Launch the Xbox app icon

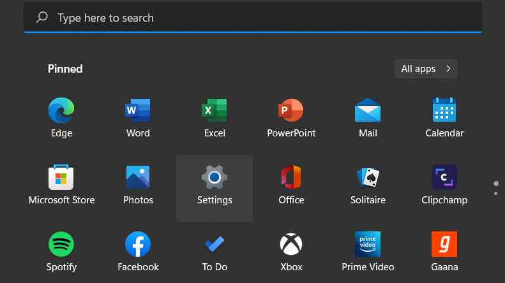[291, 244]
